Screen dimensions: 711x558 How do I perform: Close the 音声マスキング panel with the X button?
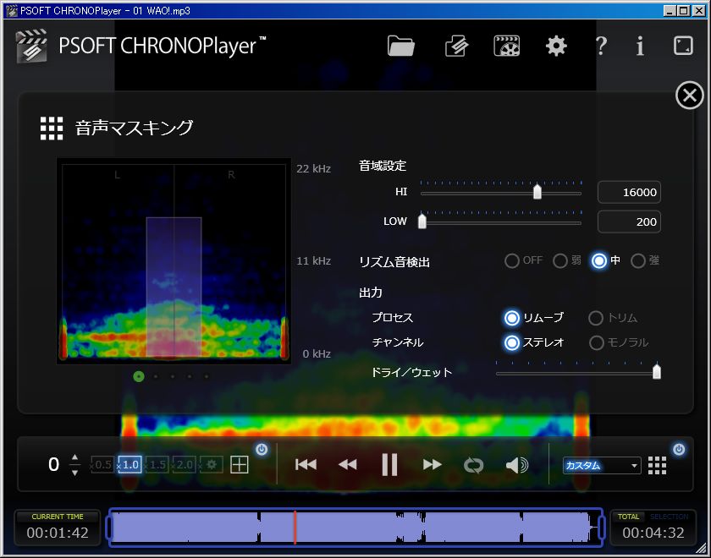tap(690, 96)
